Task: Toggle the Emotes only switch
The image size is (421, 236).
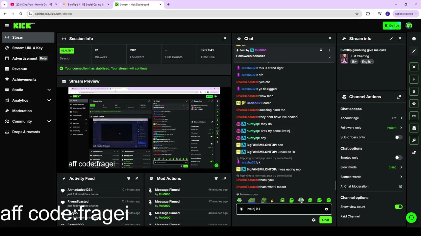Action: pyautogui.click(x=398, y=158)
